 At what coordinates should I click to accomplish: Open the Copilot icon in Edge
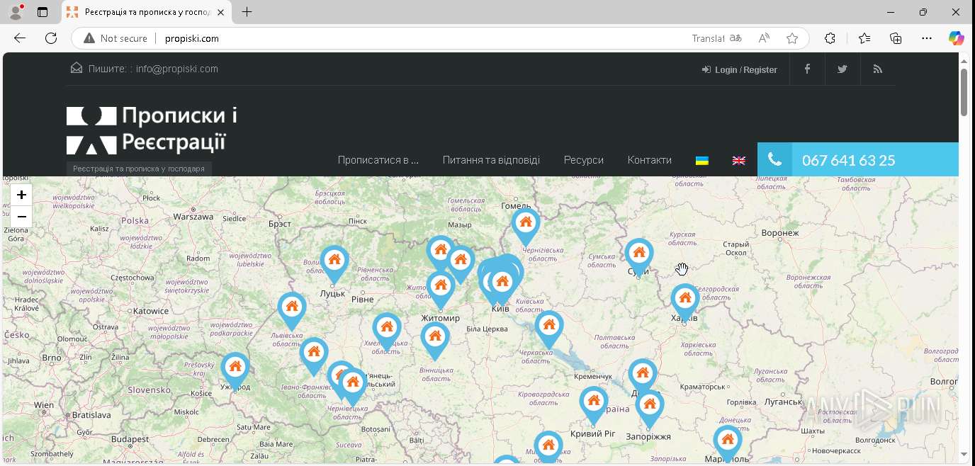(957, 38)
